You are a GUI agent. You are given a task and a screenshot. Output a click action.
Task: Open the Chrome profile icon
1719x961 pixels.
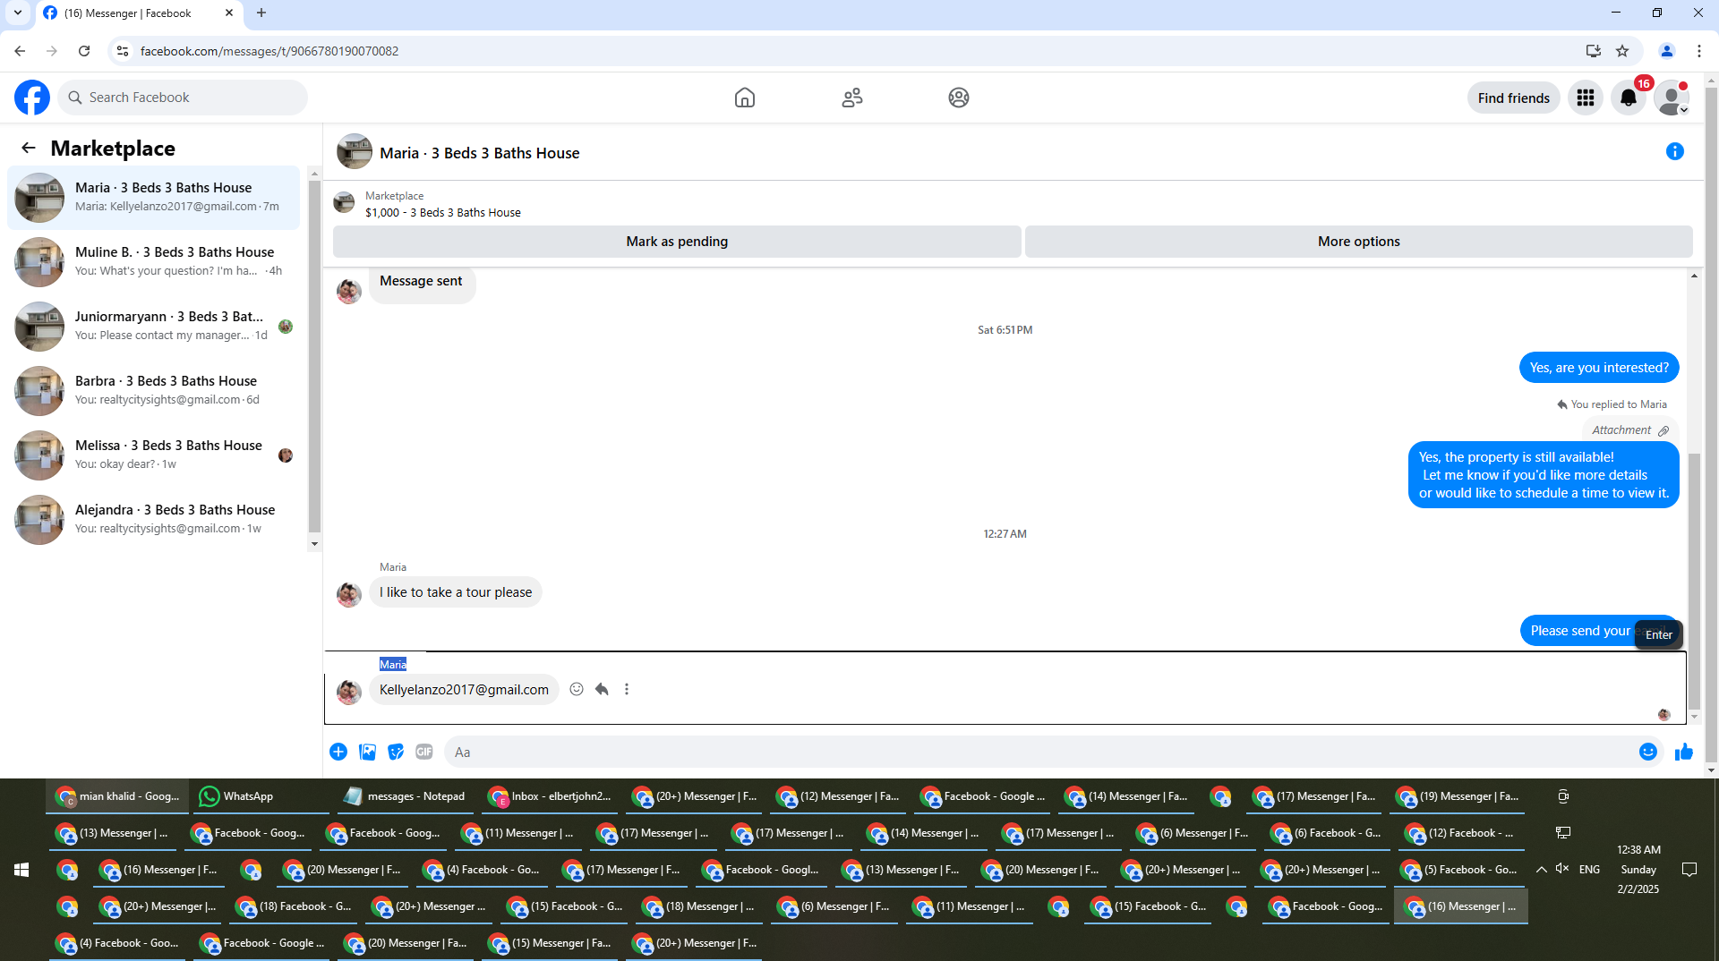1666,51
